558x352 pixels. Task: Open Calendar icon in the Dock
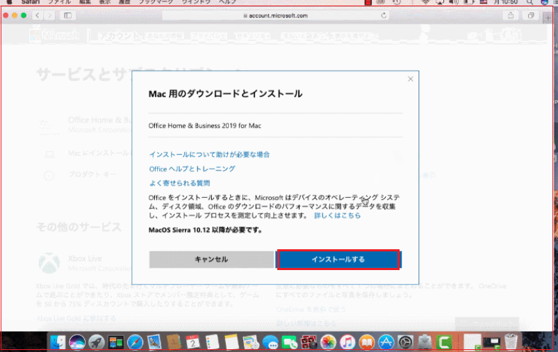[x=193, y=342]
